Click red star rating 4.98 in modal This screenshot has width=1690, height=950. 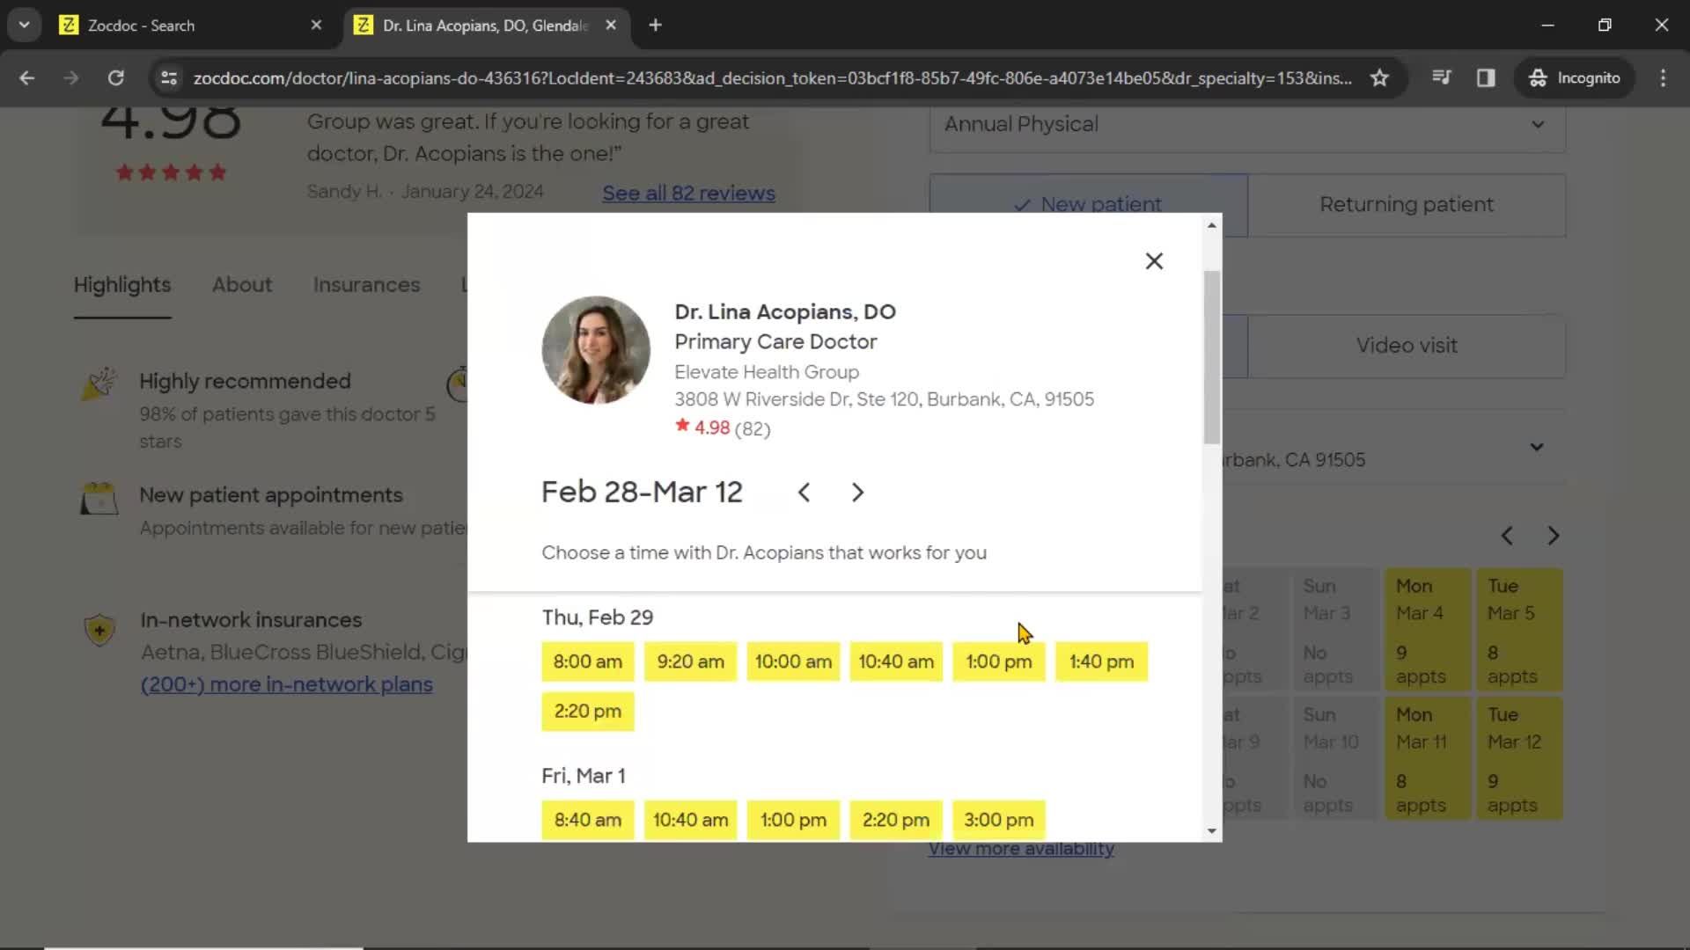coord(702,427)
